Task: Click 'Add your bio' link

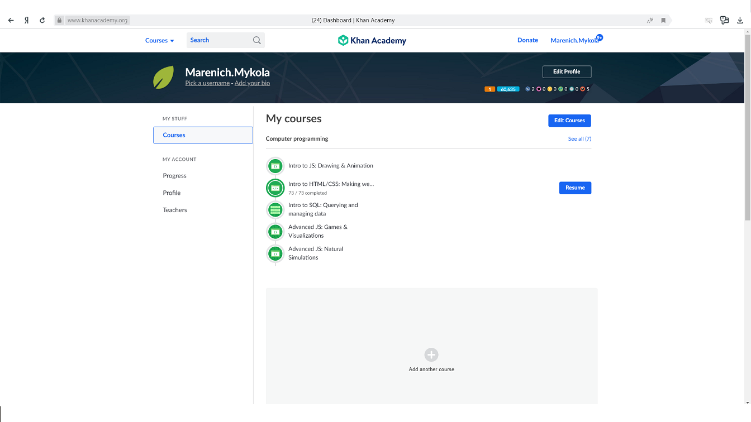Action: coord(252,83)
